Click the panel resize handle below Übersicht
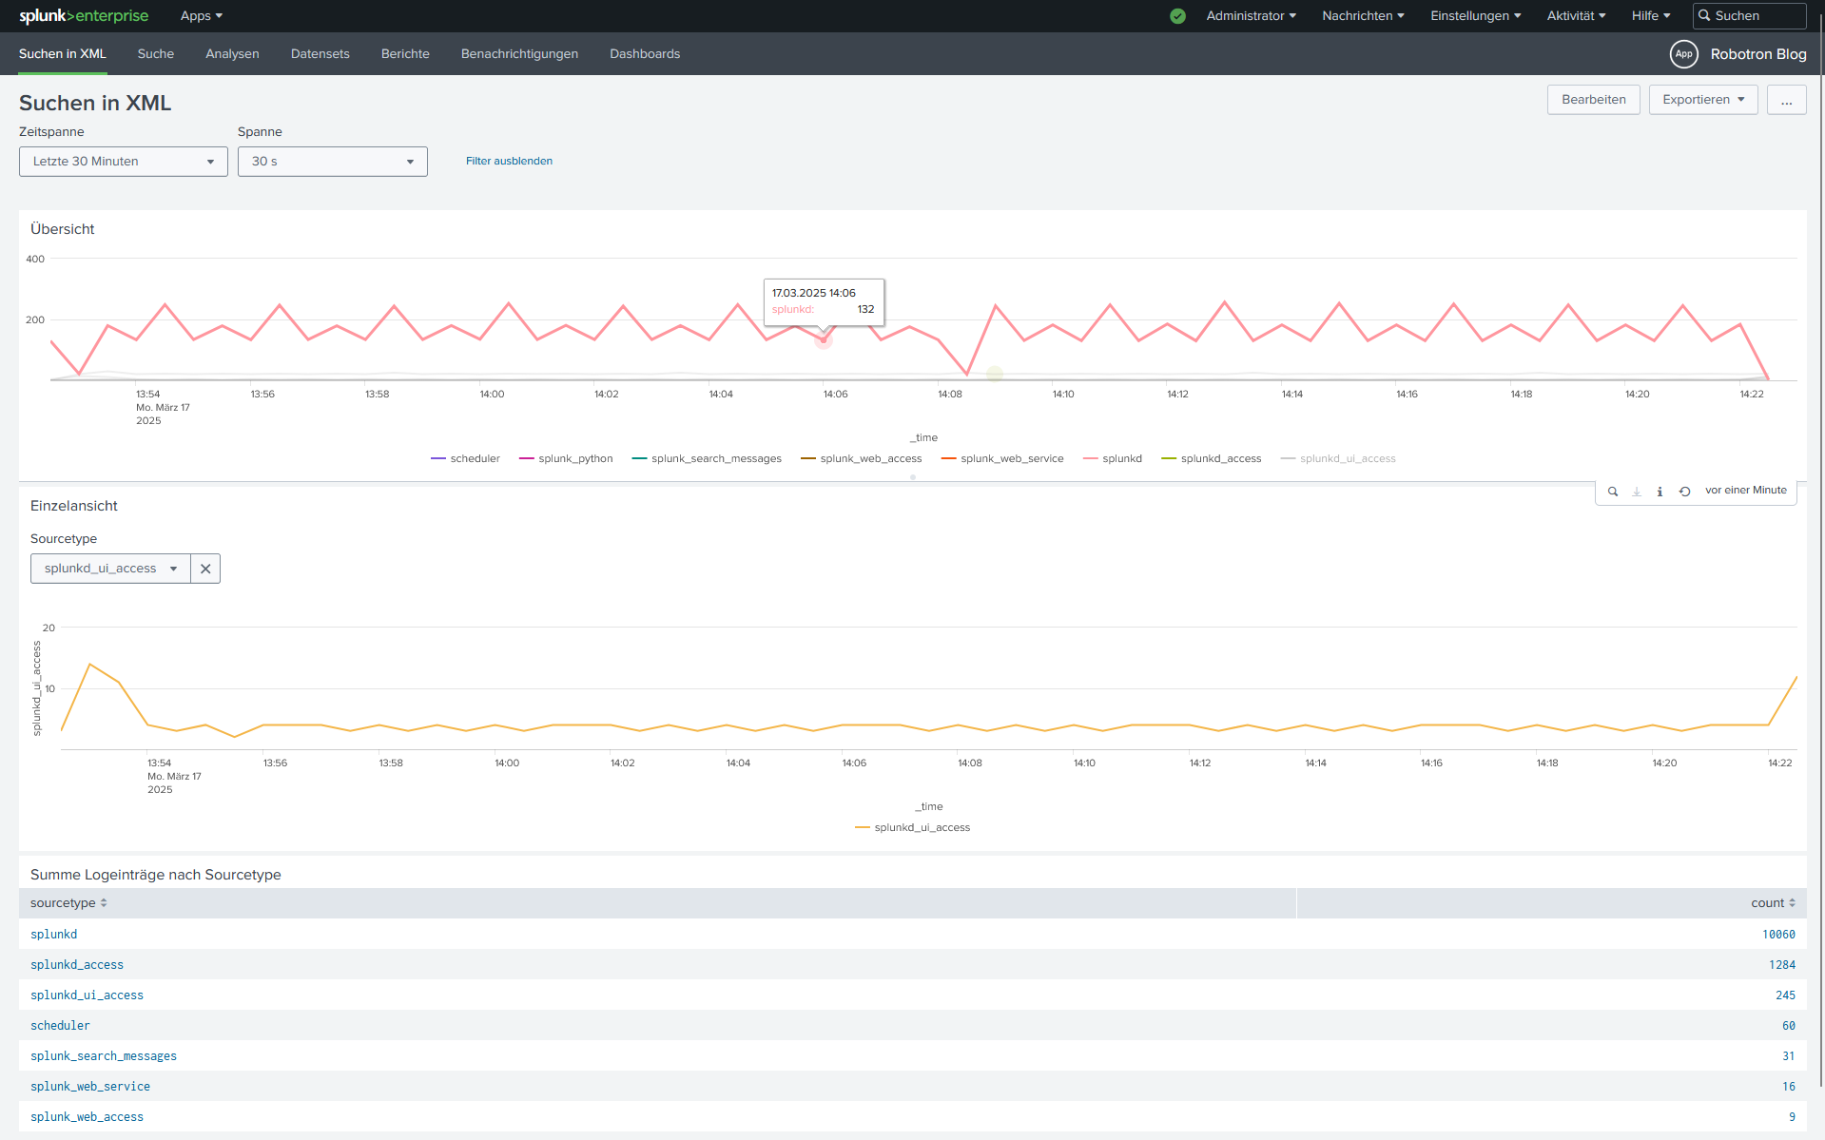The width and height of the screenshot is (1825, 1140). (913, 477)
